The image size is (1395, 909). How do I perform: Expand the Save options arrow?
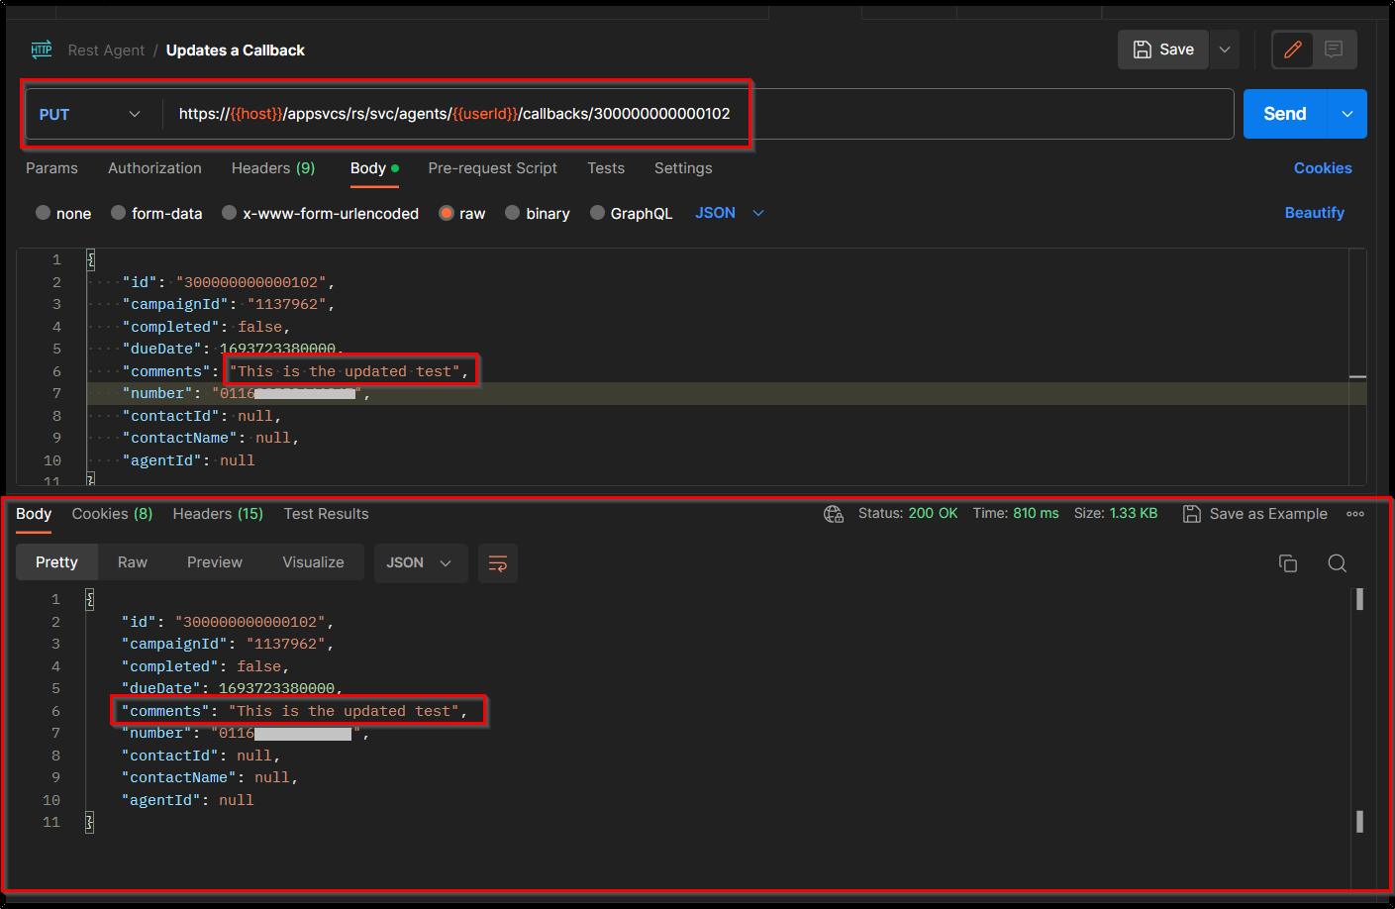(x=1225, y=50)
